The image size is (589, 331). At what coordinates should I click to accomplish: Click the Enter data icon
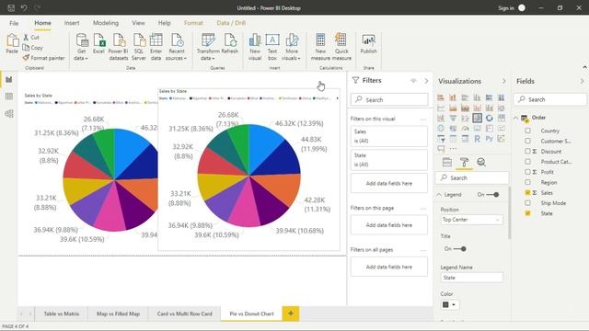(x=156, y=47)
